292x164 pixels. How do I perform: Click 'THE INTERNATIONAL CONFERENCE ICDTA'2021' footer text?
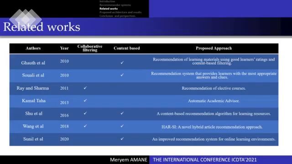pyautogui.click(x=205, y=160)
